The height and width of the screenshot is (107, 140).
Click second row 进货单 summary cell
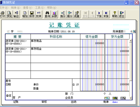(18, 51)
